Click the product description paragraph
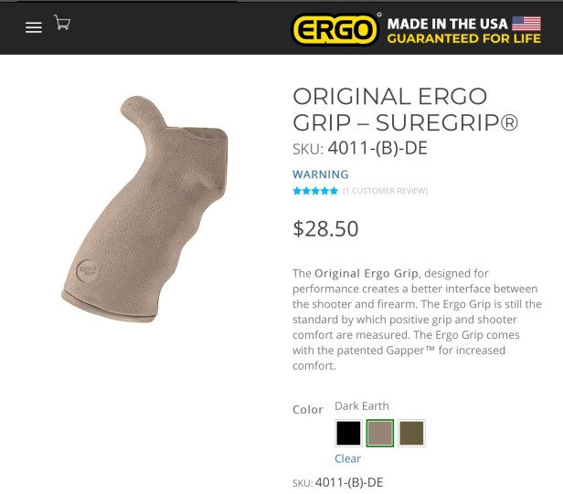The image size is (563, 494). point(417,320)
